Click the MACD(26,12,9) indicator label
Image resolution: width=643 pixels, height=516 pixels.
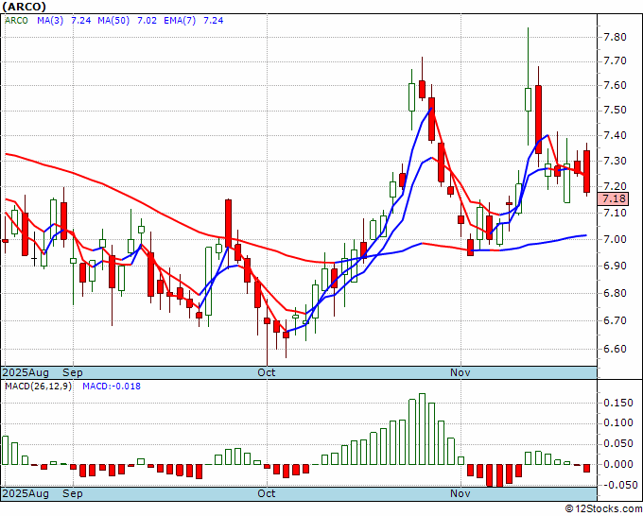point(38,387)
